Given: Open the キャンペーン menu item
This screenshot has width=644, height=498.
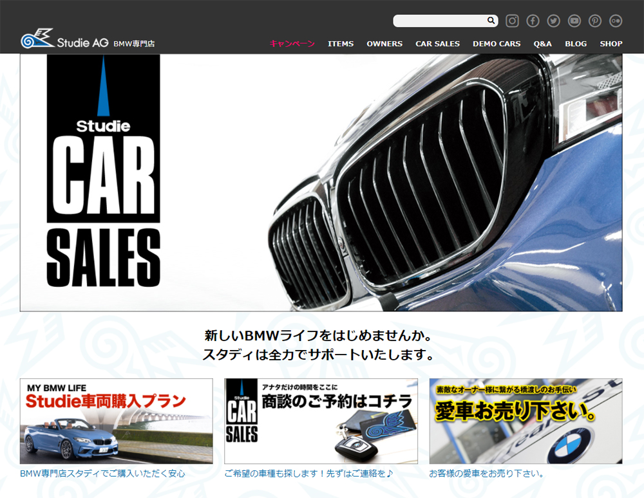Looking at the screenshot, I should coord(292,44).
